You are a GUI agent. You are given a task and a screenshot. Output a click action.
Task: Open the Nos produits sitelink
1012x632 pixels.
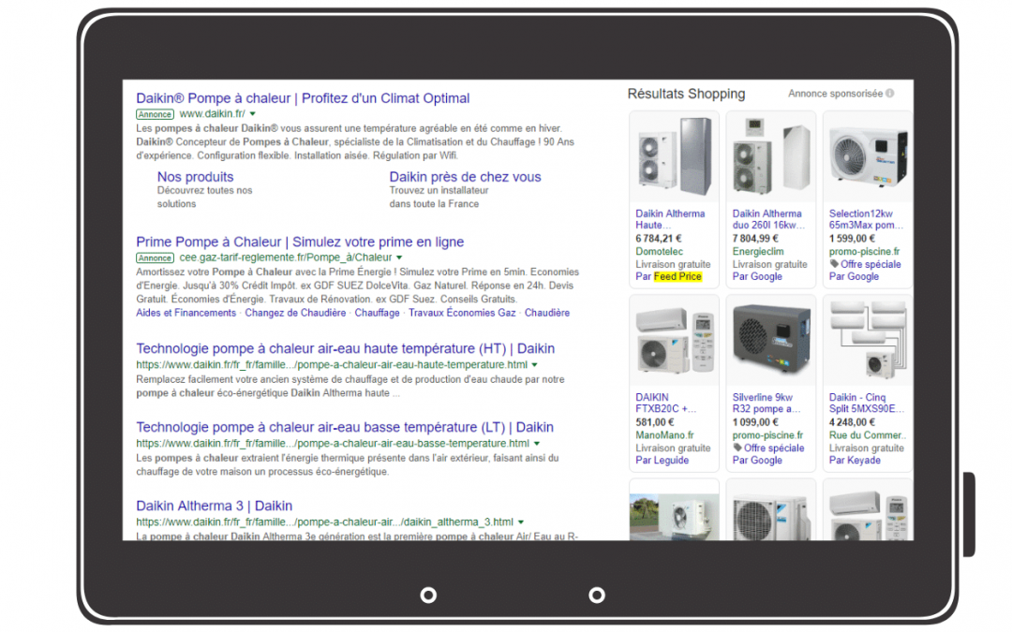coord(195,177)
